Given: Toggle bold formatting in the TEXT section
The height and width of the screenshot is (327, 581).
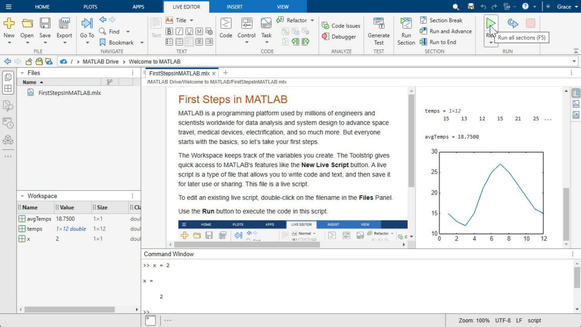Looking at the screenshot, I should [169, 31].
